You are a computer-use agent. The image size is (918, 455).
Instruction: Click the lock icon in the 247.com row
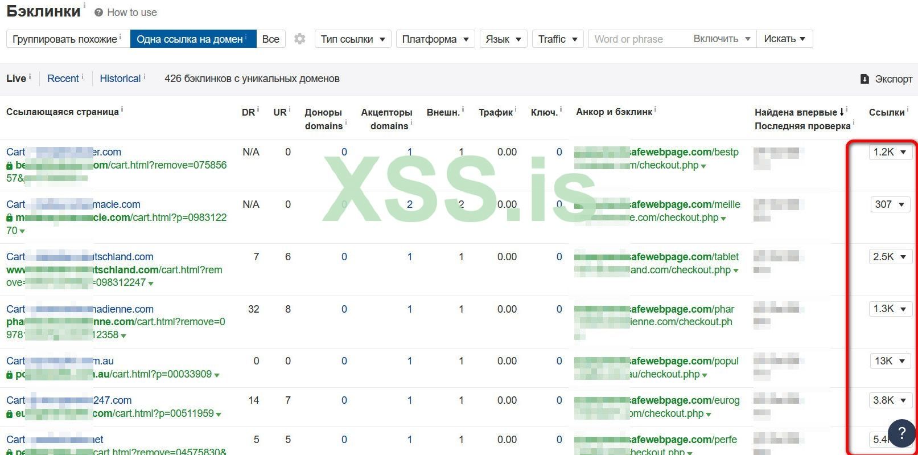[x=10, y=413]
